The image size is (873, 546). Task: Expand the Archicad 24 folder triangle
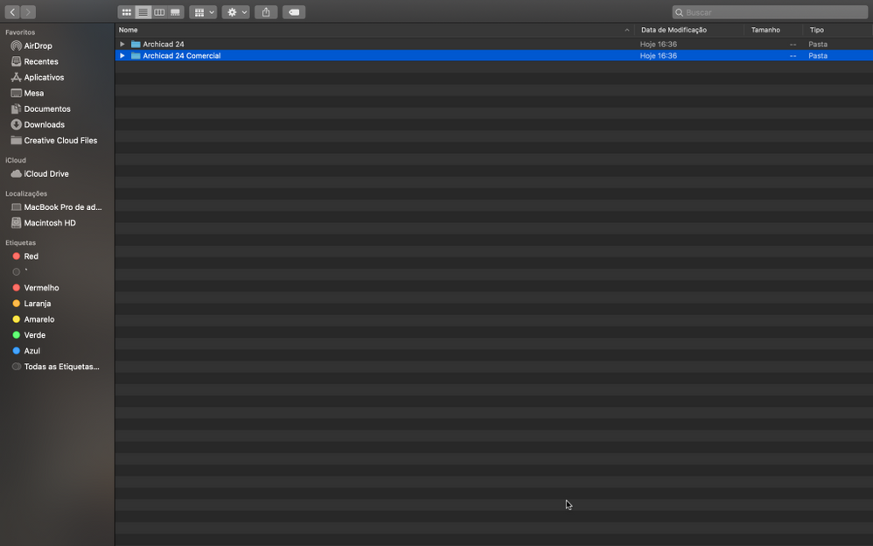tap(122, 44)
